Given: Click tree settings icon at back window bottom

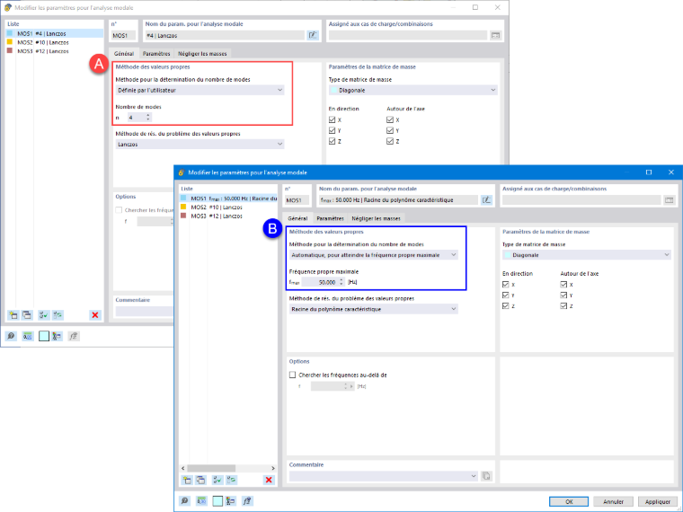Looking at the screenshot, I should (57, 336).
